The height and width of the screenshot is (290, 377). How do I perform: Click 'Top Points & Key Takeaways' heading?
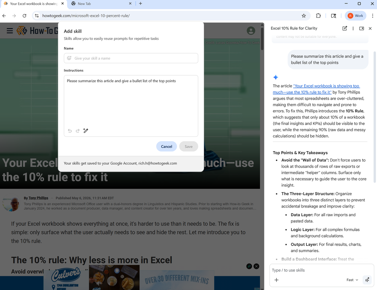[300, 153]
